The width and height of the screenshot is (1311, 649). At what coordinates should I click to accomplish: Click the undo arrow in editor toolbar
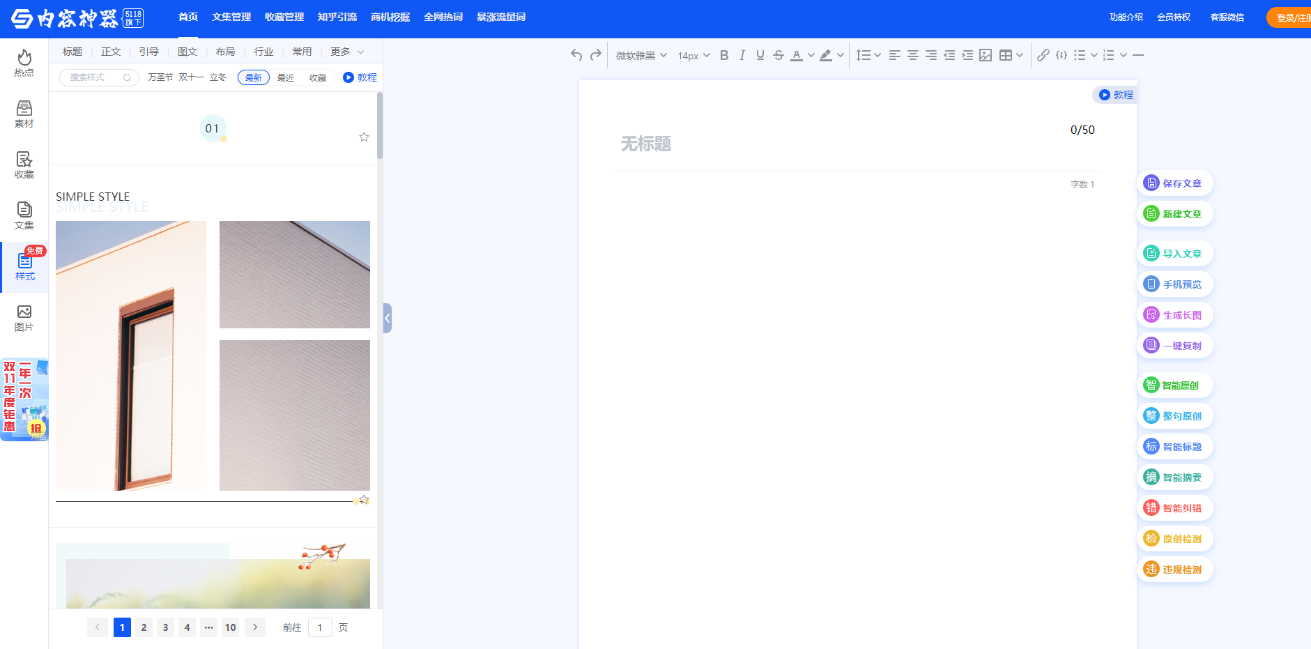pyautogui.click(x=576, y=55)
